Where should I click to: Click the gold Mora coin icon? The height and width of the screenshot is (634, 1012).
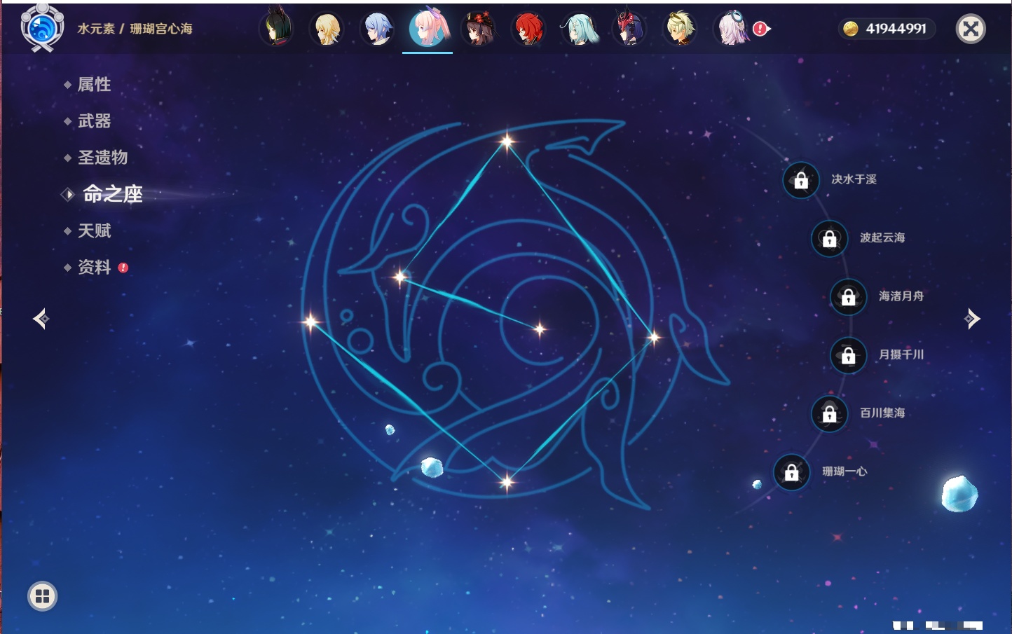[851, 29]
